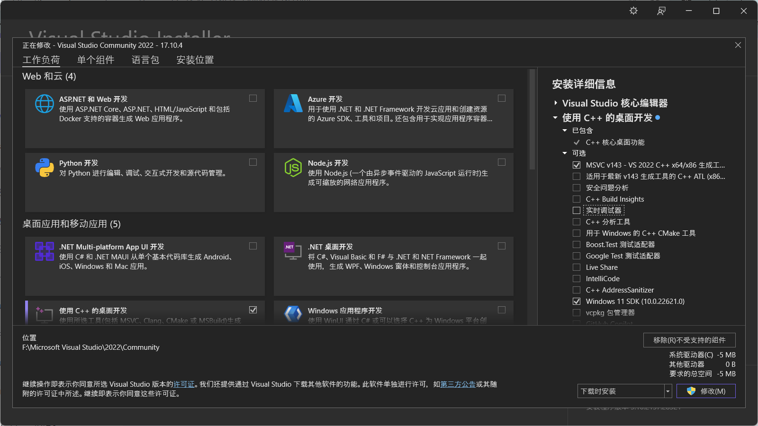The height and width of the screenshot is (426, 758).
Task: Select the ASP.NET 和 Web 开发 globe icon
Action: pyautogui.click(x=44, y=104)
